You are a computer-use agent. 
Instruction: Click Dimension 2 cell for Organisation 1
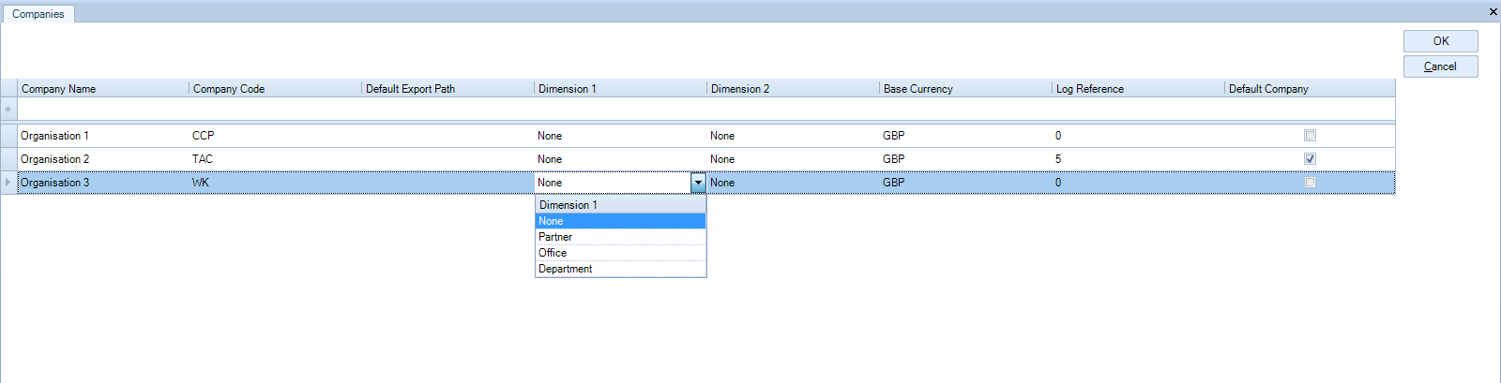pos(794,136)
